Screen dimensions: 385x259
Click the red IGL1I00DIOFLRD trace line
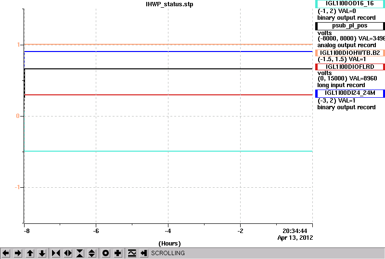[168, 95]
